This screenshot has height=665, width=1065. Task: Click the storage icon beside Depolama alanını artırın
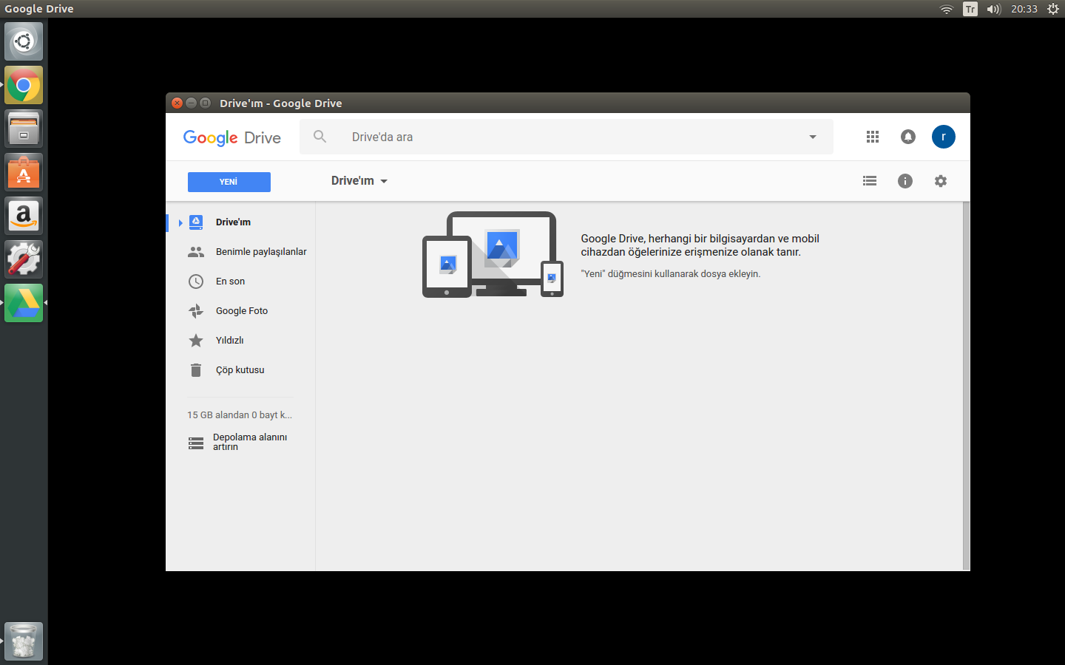196,443
